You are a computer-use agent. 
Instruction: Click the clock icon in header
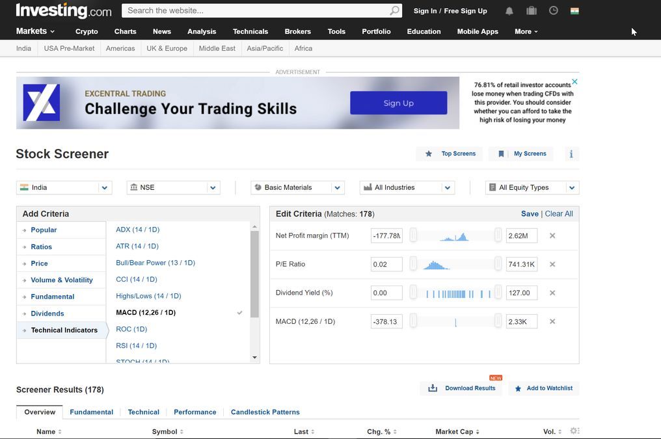coord(554,11)
